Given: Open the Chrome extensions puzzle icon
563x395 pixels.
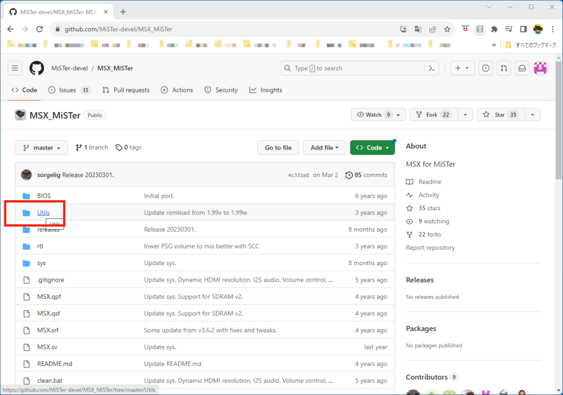Looking at the screenshot, I should pos(494,29).
